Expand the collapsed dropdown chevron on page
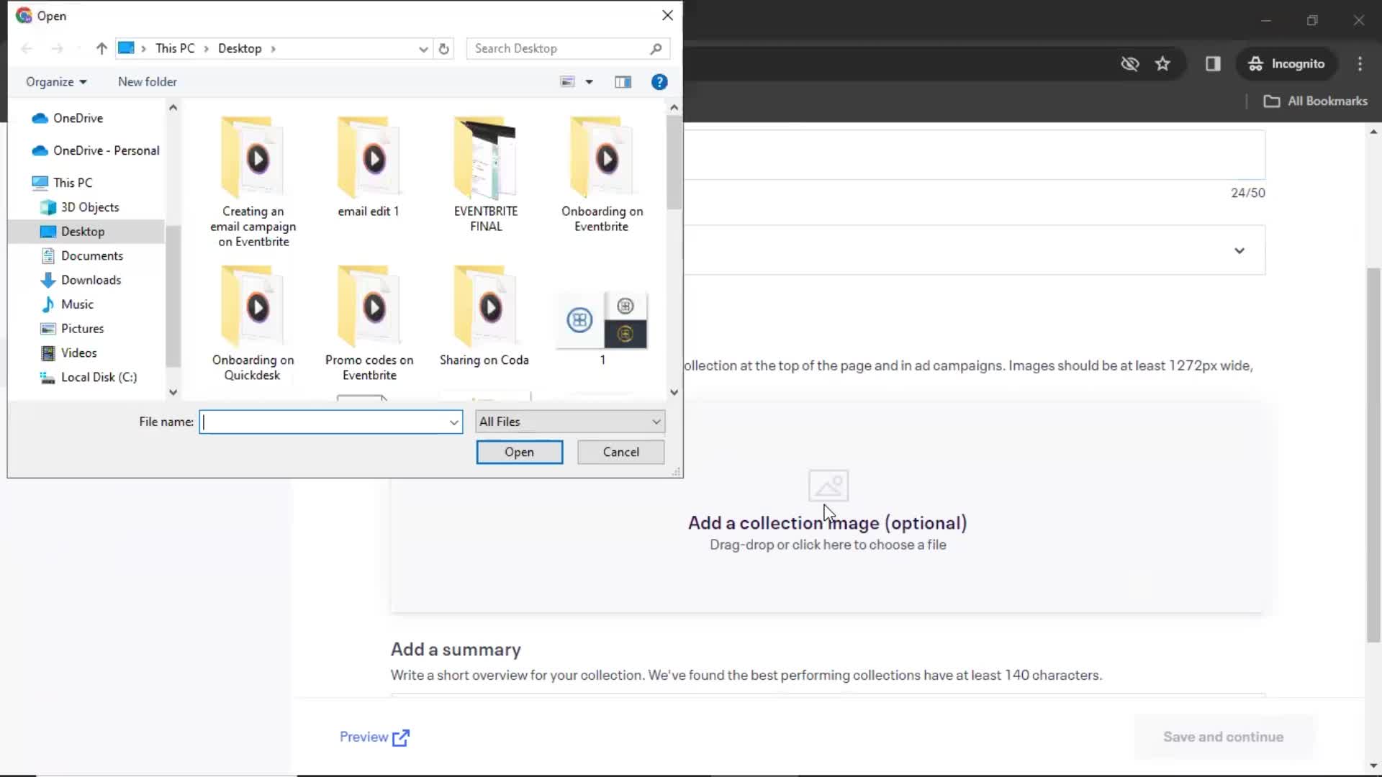This screenshot has height=777, width=1382. pyautogui.click(x=1239, y=251)
